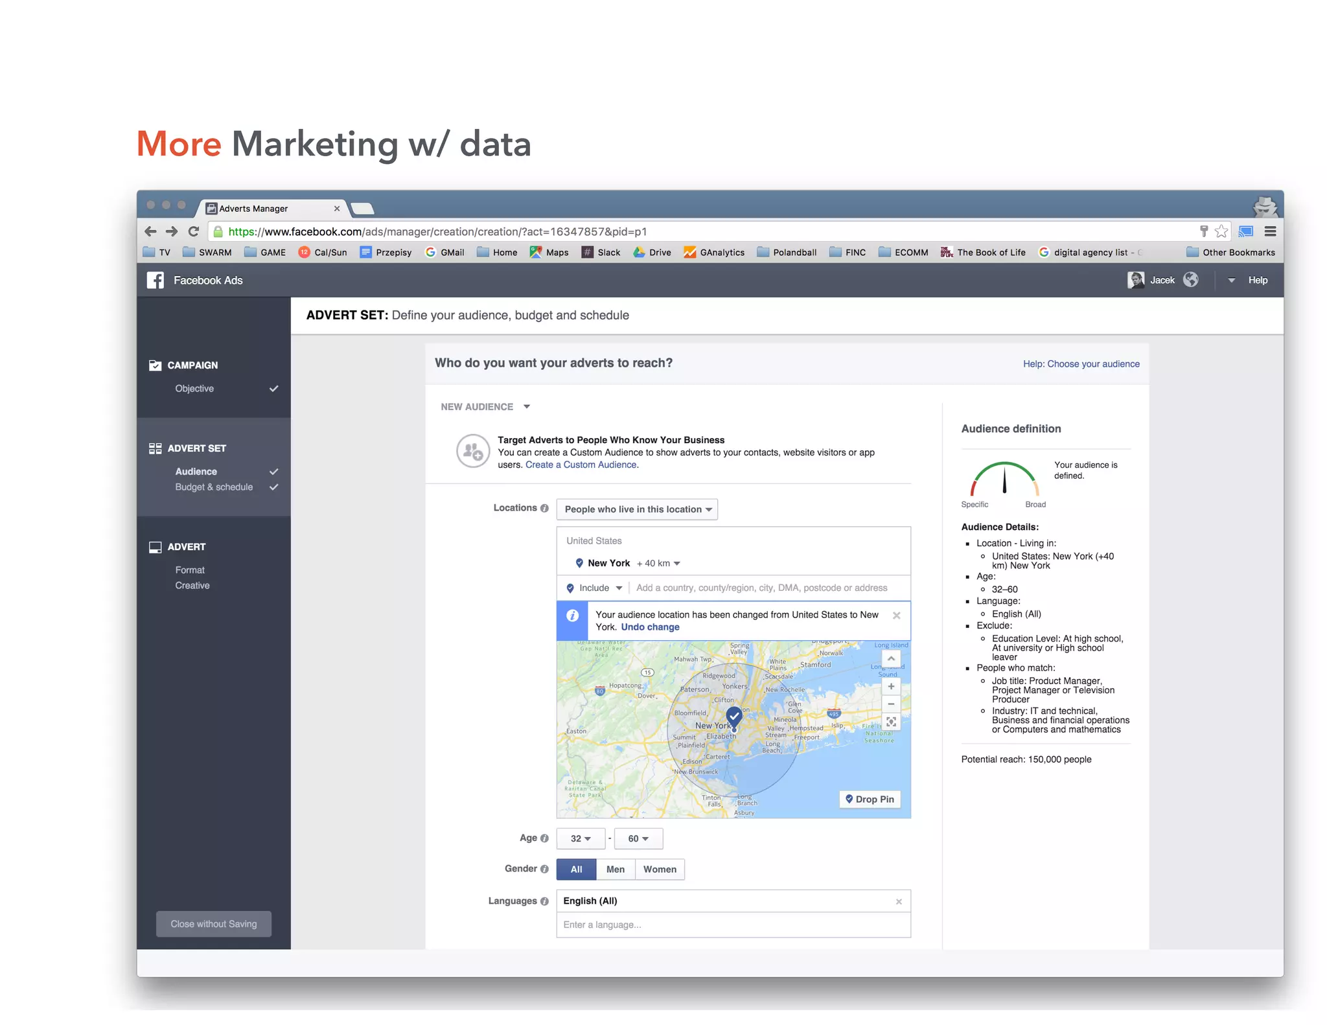Click the browser back arrow
Image resolution: width=1327 pixels, height=1025 pixels.
[x=150, y=231]
